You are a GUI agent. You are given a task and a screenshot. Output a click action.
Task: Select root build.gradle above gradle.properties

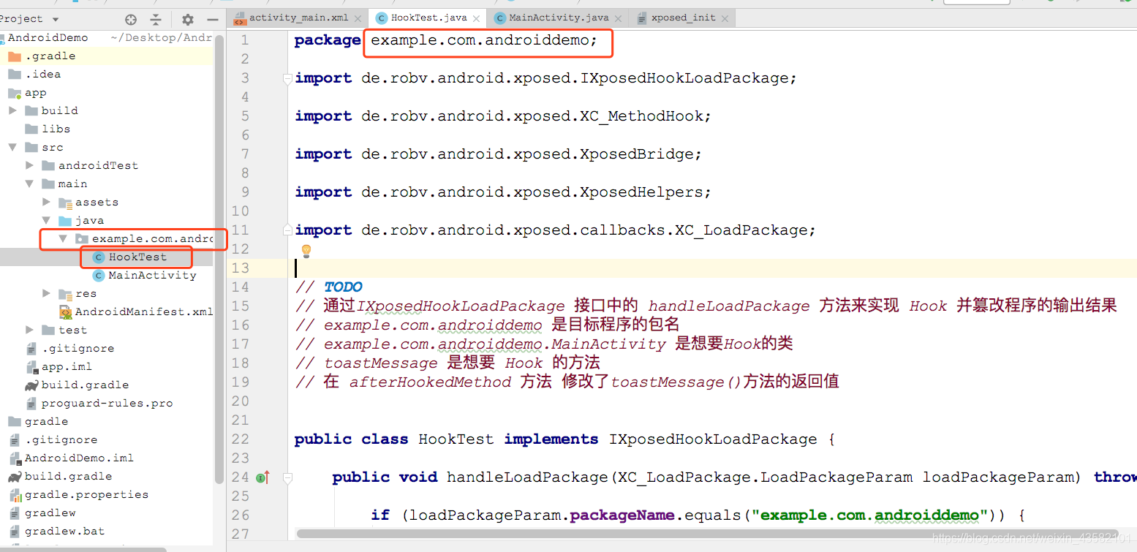(60, 476)
